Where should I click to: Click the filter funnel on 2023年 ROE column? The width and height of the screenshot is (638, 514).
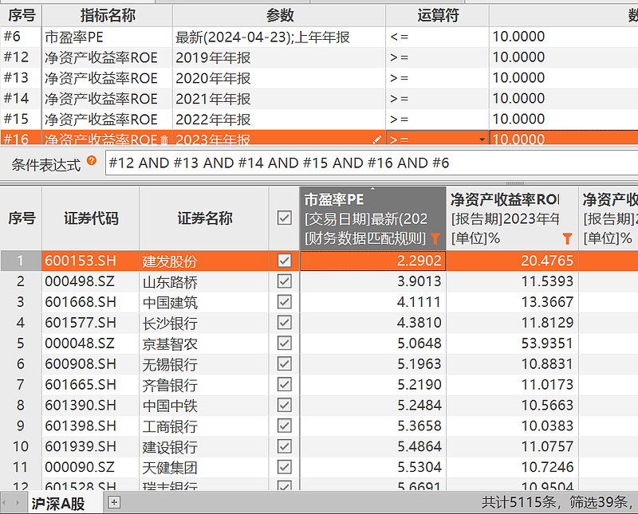pos(567,238)
